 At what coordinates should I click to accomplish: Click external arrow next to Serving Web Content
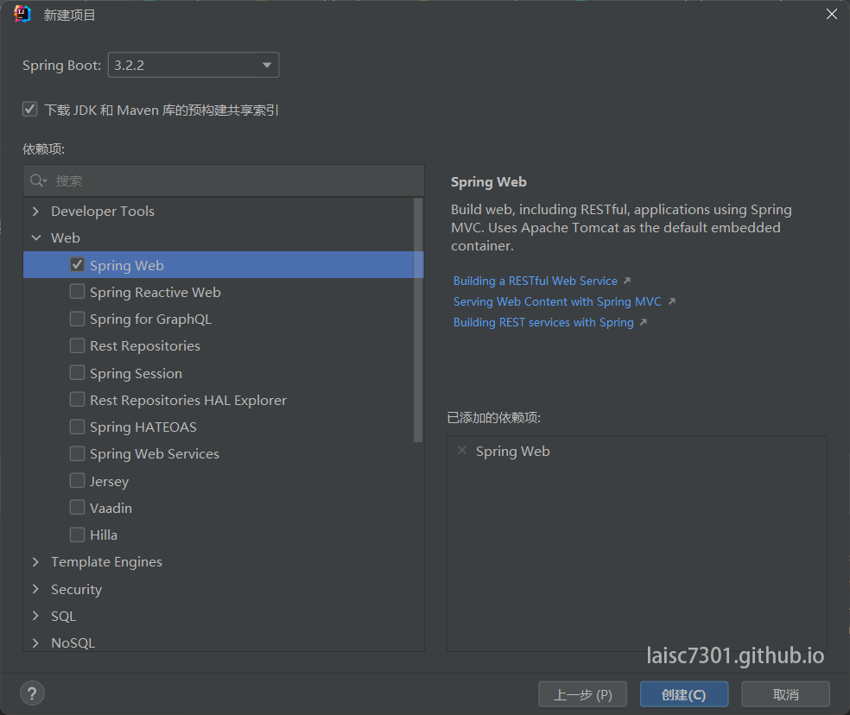(671, 301)
